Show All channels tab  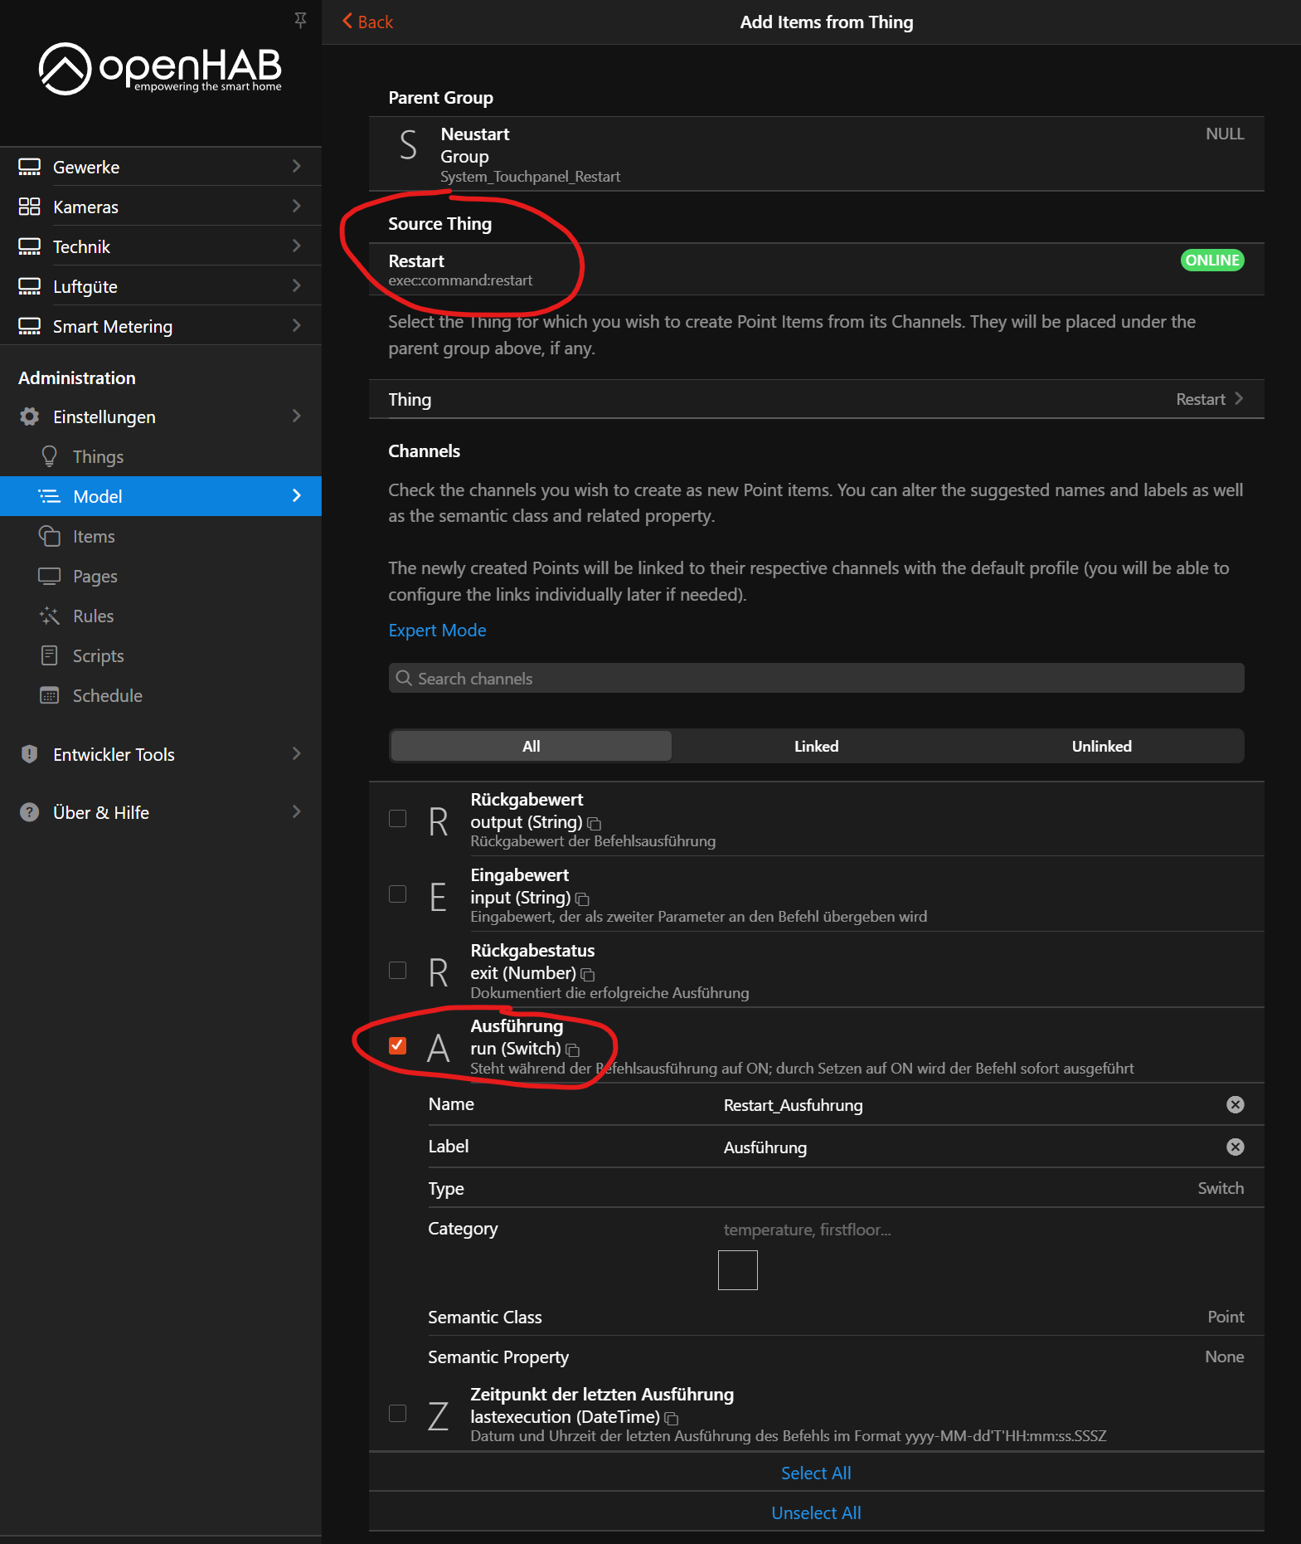pyautogui.click(x=532, y=746)
